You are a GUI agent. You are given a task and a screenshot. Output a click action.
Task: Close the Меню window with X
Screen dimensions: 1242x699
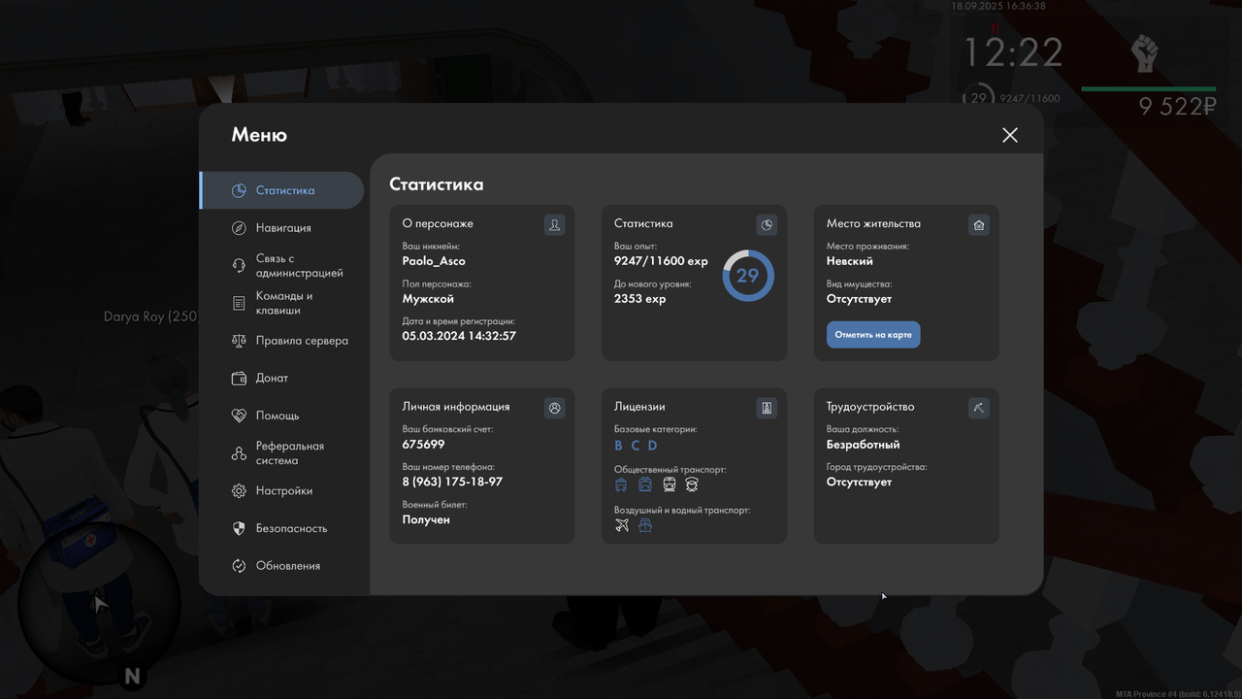[x=1010, y=135]
